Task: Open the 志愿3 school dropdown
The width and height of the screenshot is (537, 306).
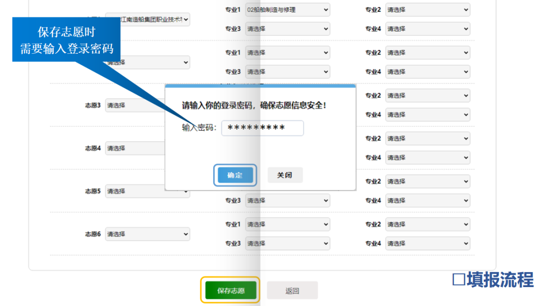Action: point(135,105)
